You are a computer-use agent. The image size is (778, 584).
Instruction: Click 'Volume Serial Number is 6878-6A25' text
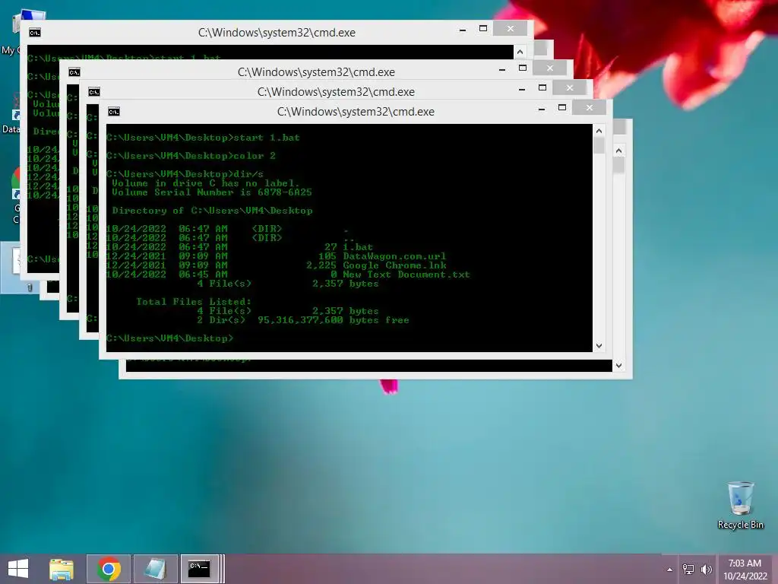tap(212, 192)
